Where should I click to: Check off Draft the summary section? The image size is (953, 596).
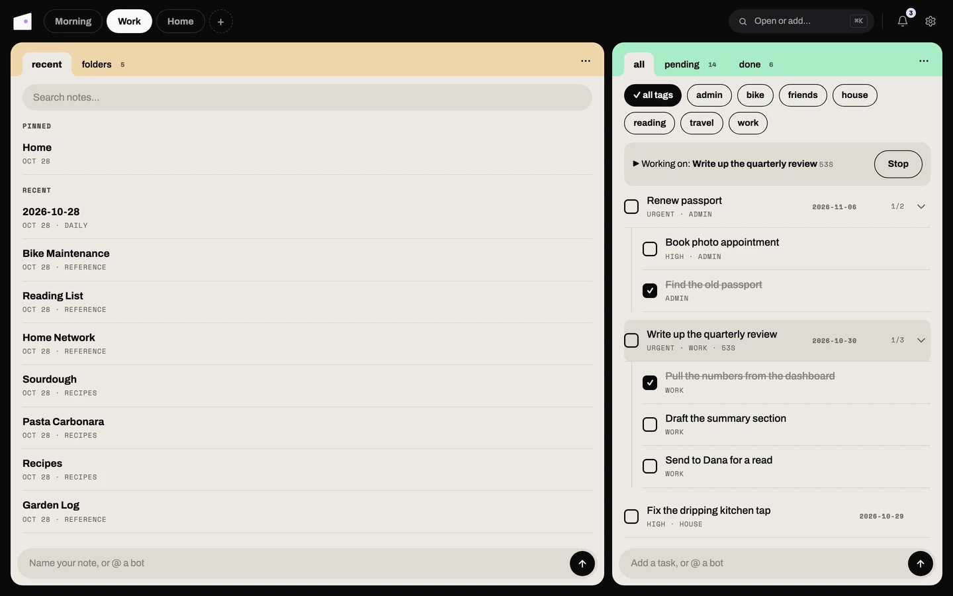click(650, 424)
